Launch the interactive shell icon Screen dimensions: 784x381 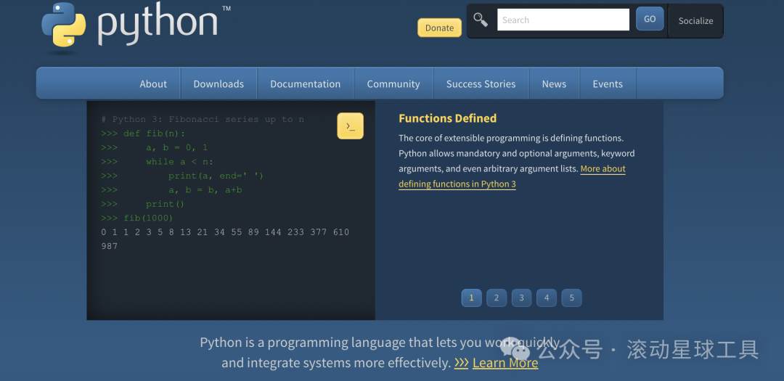tap(351, 126)
